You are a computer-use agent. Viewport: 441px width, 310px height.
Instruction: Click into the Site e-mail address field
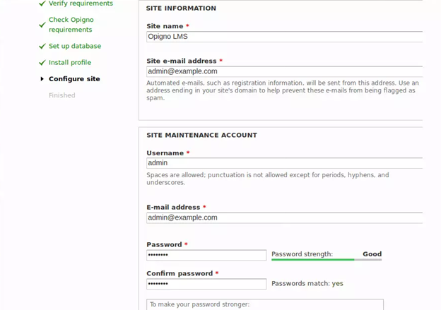pyautogui.click(x=284, y=71)
